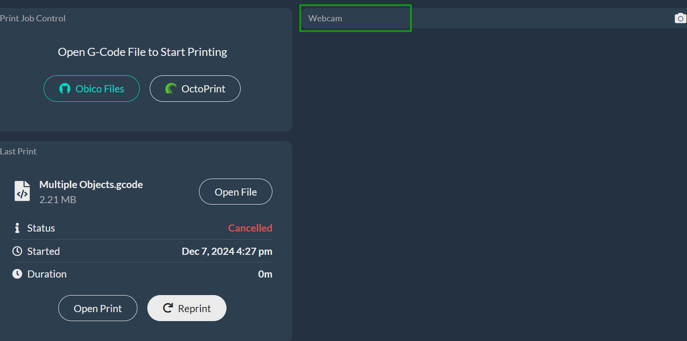687x341 pixels.
Task: Click the webcam snapshot camera icon
Action: [x=680, y=18]
